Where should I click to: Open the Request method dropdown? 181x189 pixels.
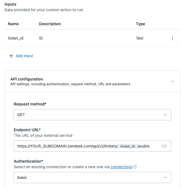(92, 115)
